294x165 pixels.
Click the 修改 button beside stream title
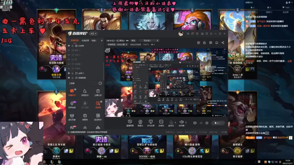[133, 41]
